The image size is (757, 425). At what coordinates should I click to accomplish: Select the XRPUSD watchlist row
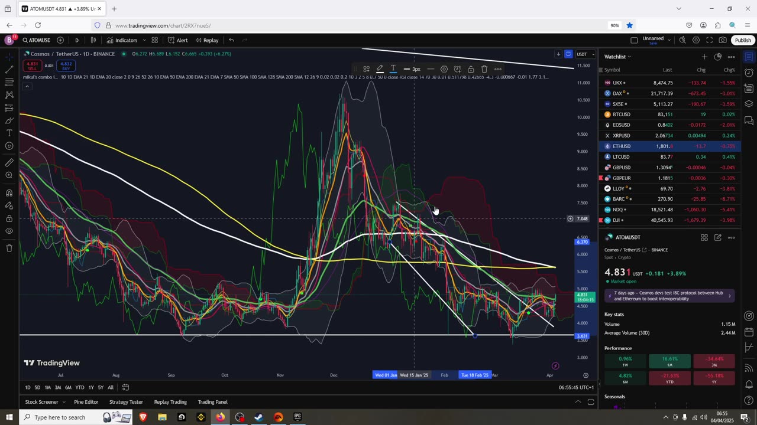click(669, 136)
